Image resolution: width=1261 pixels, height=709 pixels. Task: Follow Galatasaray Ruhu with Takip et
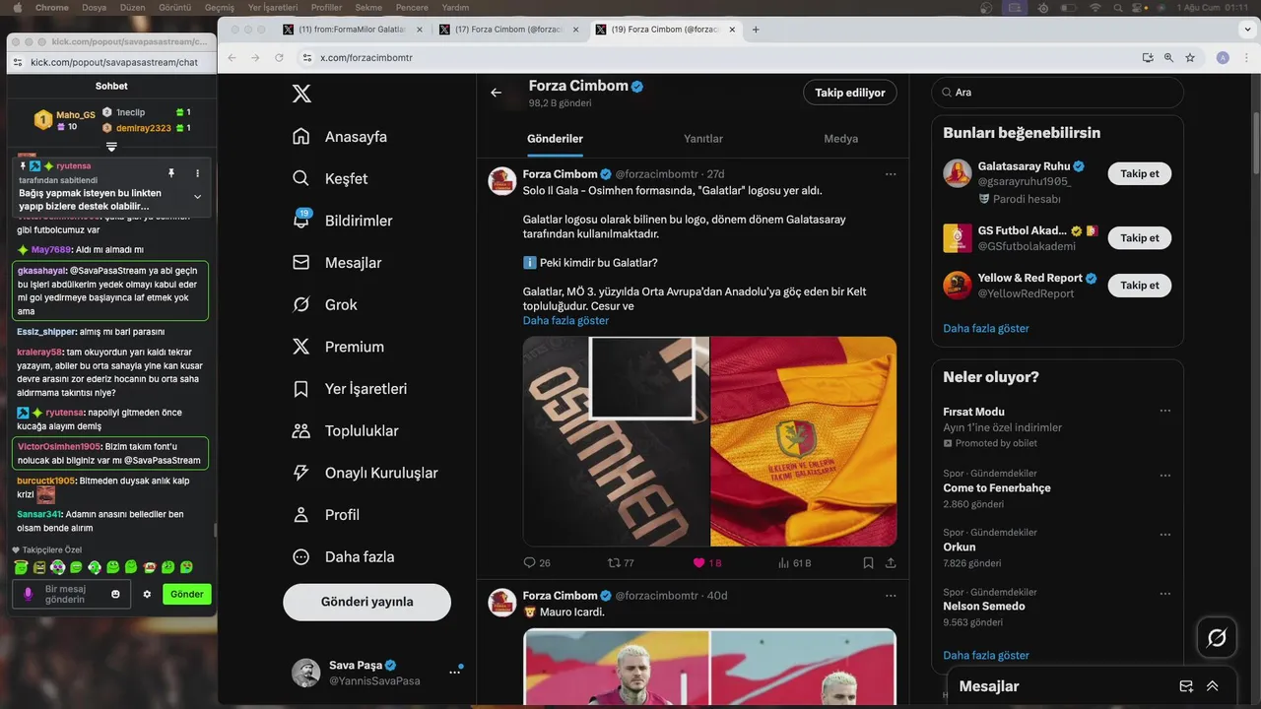point(1140,173)
